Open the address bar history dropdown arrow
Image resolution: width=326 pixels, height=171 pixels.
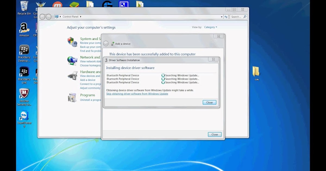[222, 17]
